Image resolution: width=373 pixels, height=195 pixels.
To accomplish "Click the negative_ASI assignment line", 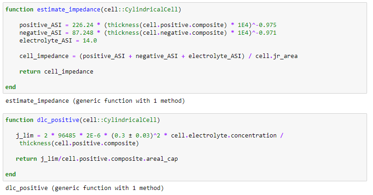I will pos(148,33).
